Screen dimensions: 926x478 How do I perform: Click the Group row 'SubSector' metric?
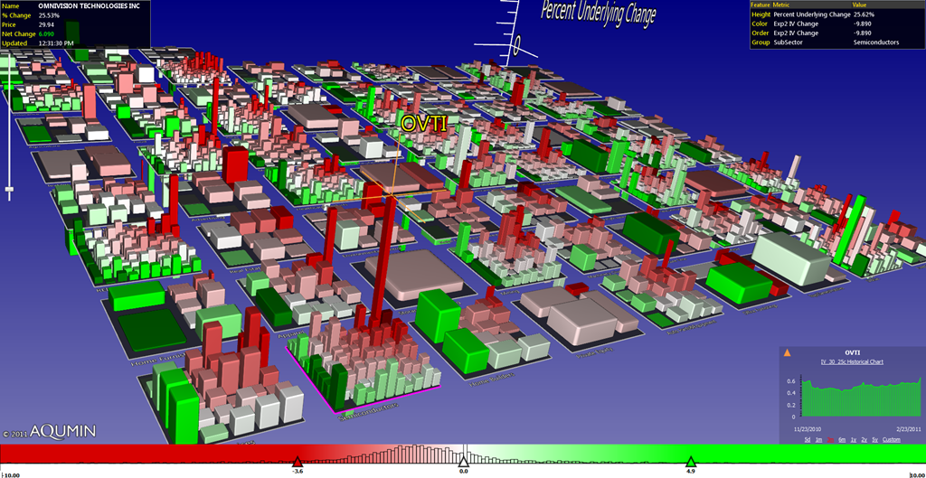pyautogui.click(x=787, y=42)
